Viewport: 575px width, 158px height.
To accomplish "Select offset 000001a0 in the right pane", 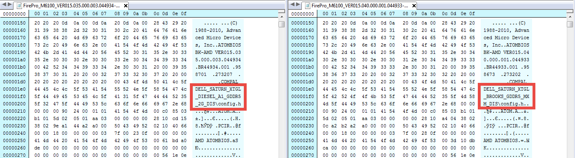I will 303,60.
